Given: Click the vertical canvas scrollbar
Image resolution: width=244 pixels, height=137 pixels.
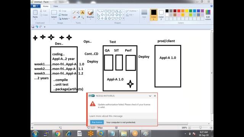Looking at the screenshot, I should 212,73.
